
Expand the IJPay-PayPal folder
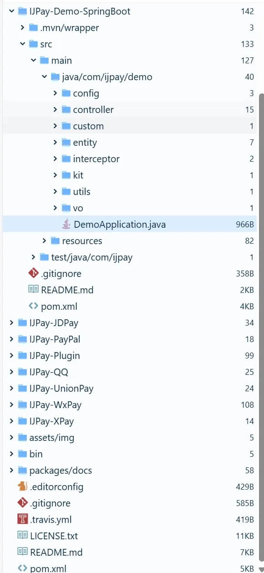tap(11, 339)
